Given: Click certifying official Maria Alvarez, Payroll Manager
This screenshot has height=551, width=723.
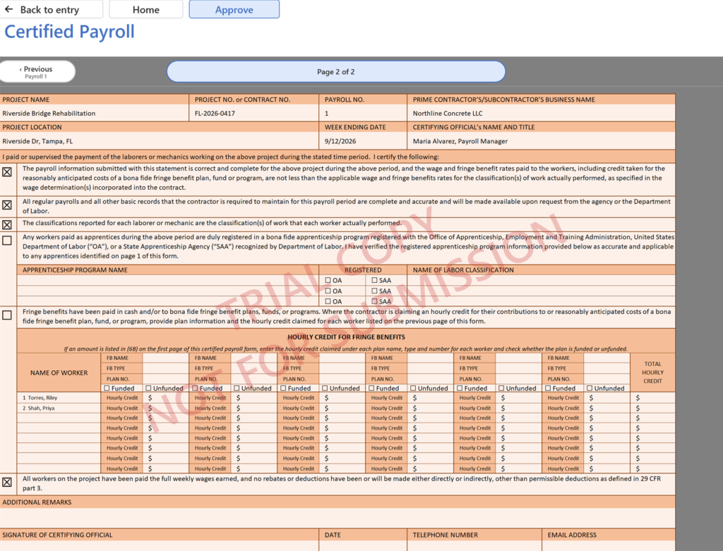Looking at the screenshot, I should (460, 141).
